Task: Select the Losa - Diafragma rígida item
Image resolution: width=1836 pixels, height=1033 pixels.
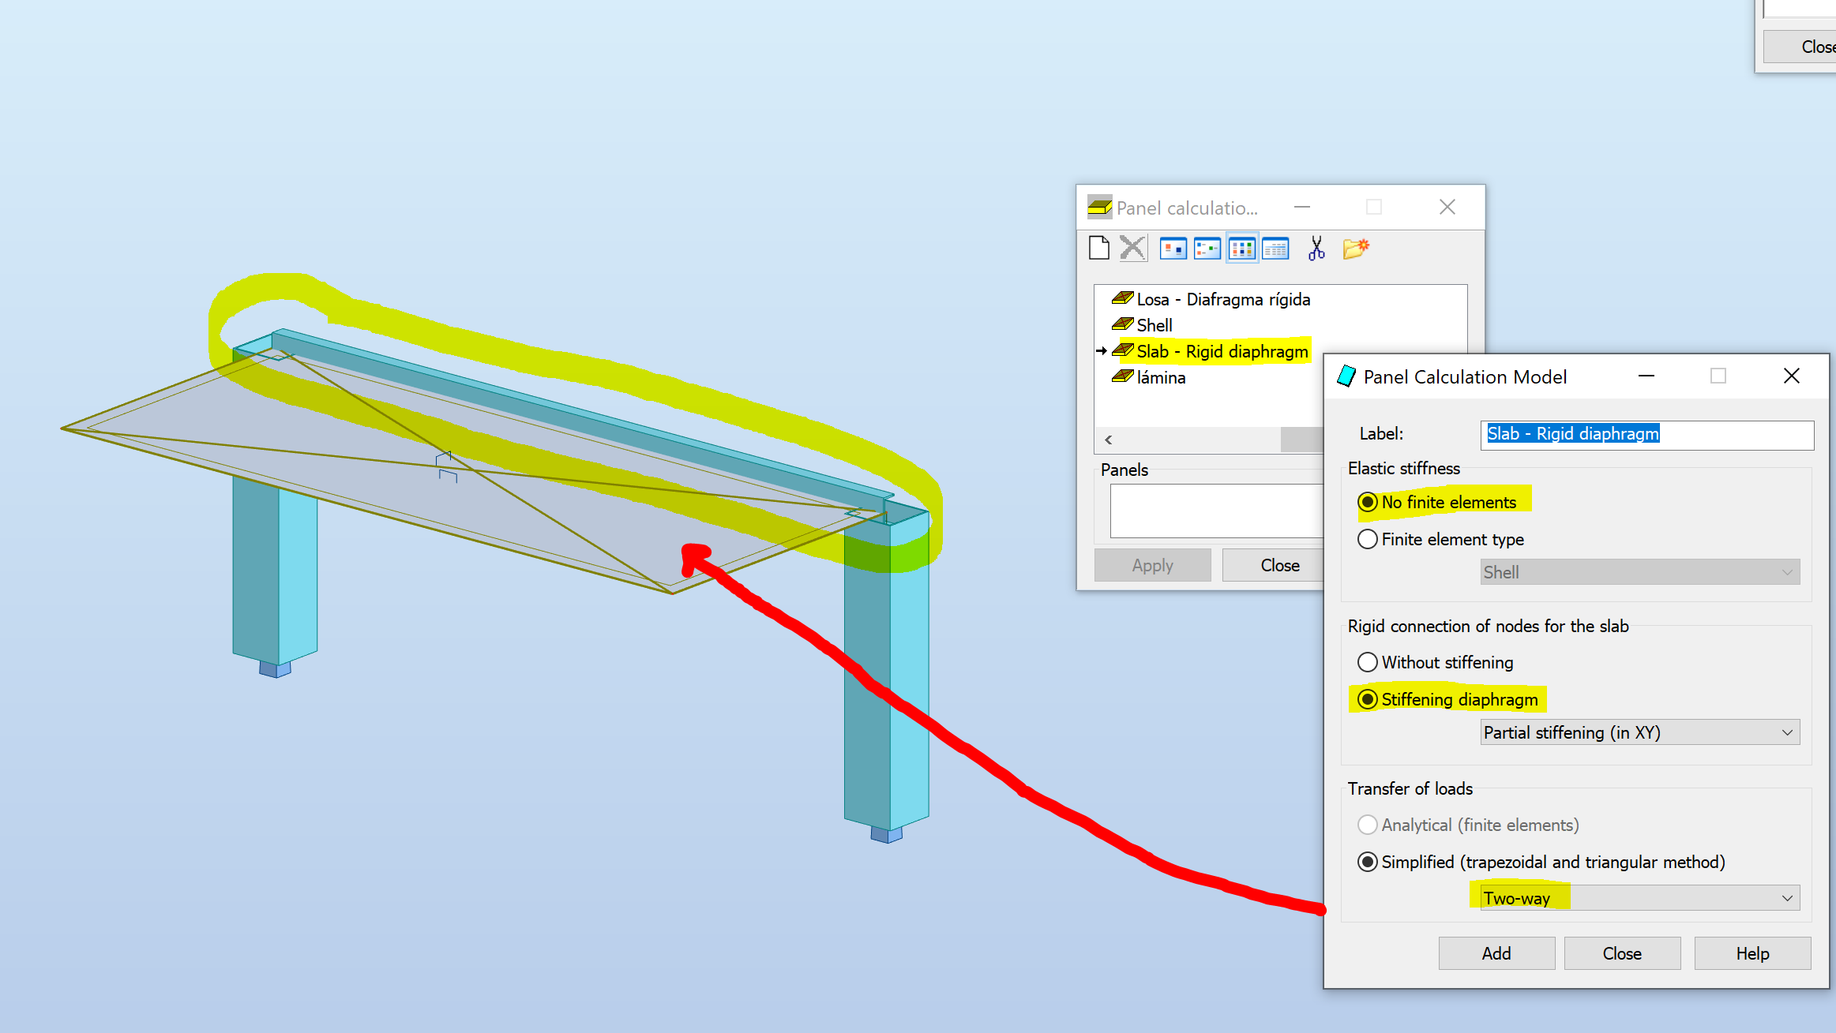Action: [1222, 299]
